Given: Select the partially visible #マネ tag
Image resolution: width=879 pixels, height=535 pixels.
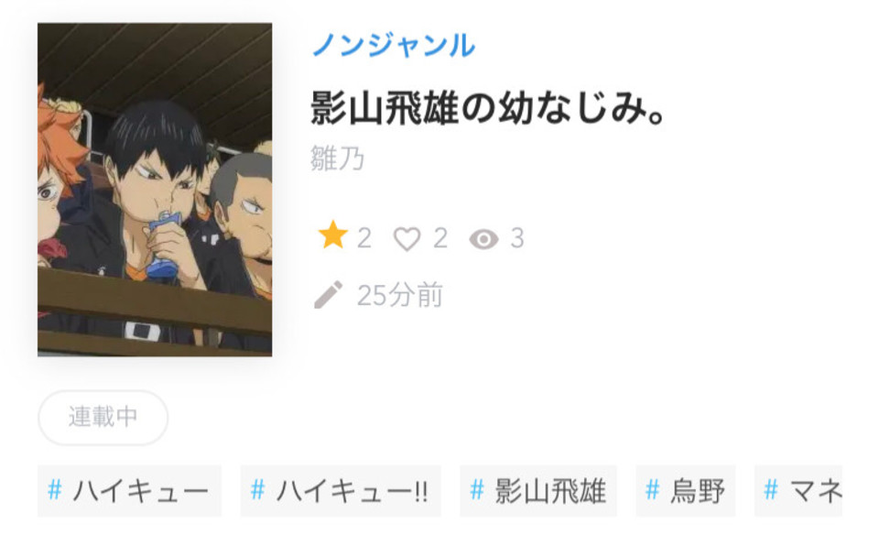Looking at the screenshot, I should click(798, 491).
